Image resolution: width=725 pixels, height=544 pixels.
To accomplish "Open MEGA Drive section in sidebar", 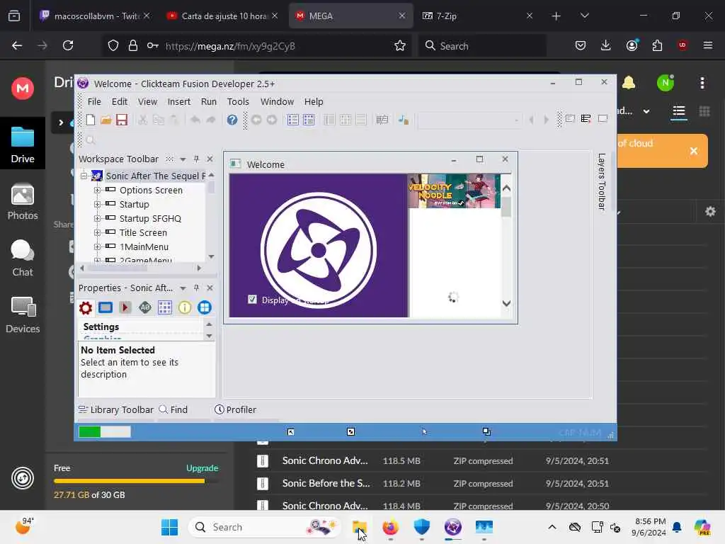I will pyautogui.click(x=23, y=144).
